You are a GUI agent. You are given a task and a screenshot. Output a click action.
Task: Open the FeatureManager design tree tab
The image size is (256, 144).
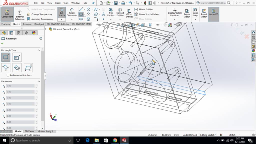point(4,33)
